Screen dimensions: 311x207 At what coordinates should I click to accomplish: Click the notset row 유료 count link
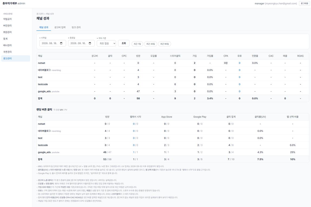tap(239, 63)
